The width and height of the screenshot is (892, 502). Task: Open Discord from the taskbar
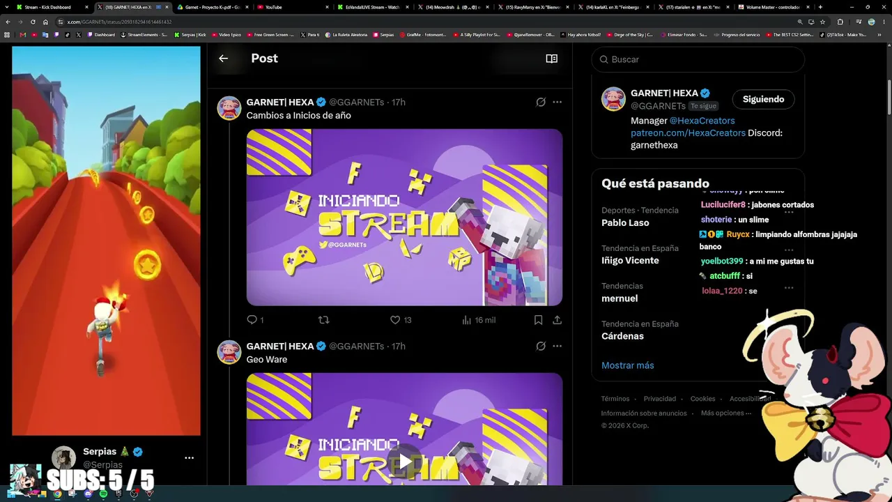(88, 494)
